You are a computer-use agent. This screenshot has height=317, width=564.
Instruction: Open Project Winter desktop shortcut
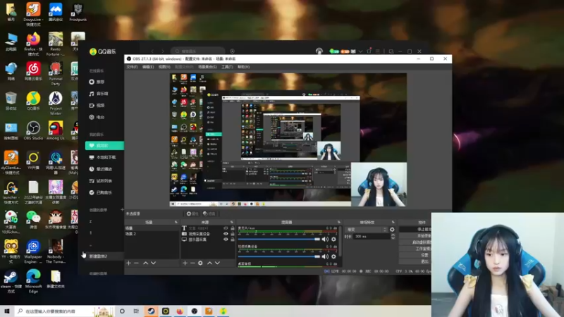tap(56, 103)
